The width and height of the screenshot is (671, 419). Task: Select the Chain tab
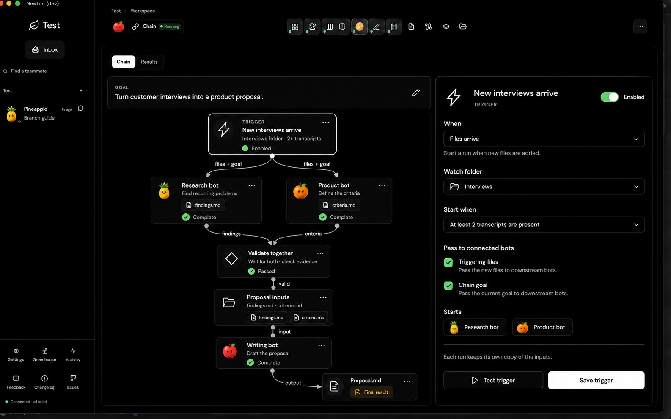point(124,62)
